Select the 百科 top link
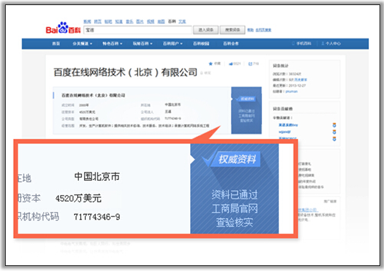Screen dimensions: 384x271 (x=172, y=21)
